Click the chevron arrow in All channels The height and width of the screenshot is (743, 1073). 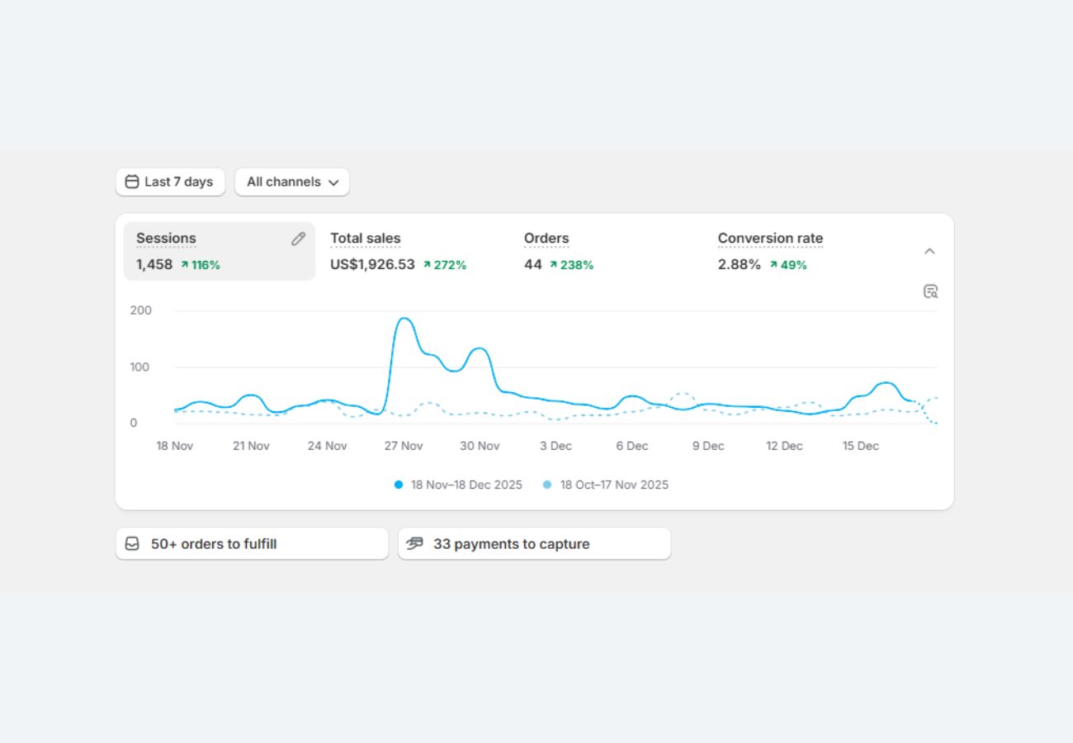tap(333, 182)
